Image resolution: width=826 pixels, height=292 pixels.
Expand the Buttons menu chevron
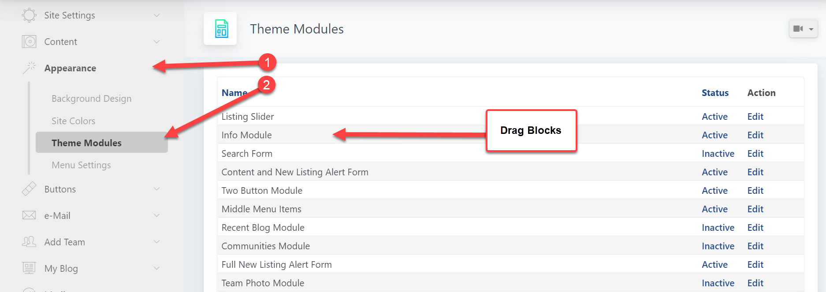click(x=156, y=189)
